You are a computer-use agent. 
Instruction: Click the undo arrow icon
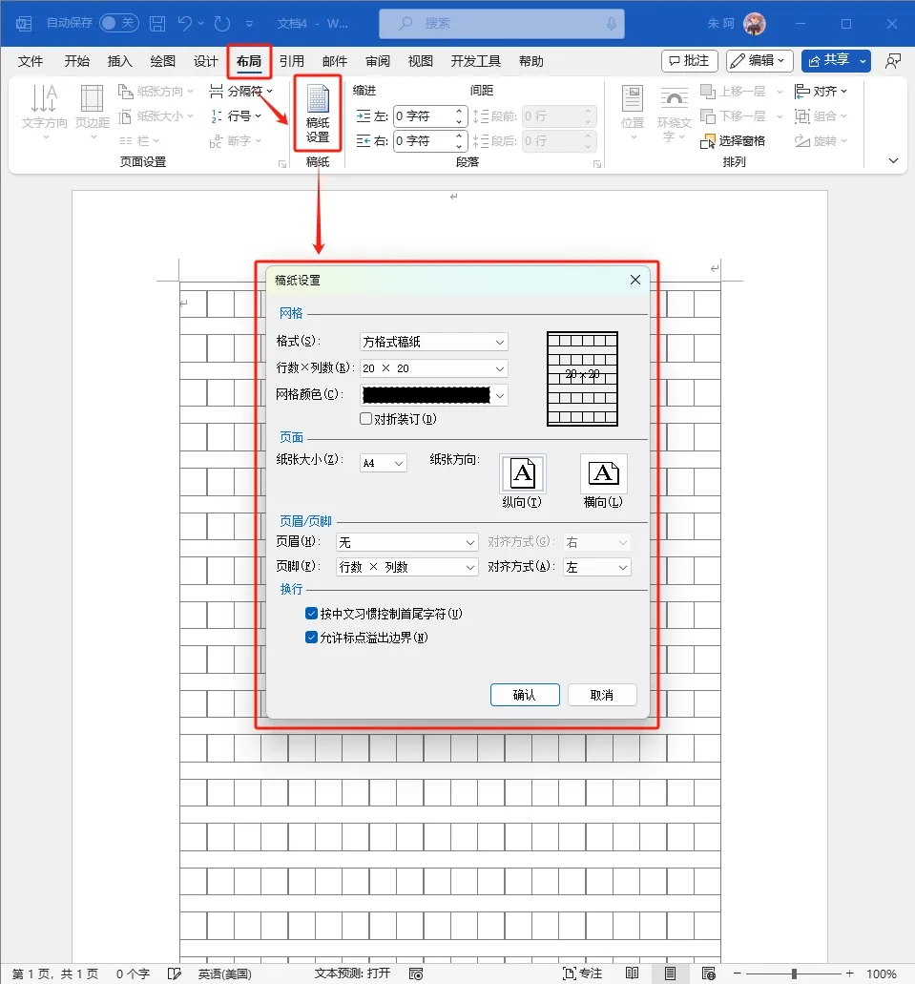(186, 23)
